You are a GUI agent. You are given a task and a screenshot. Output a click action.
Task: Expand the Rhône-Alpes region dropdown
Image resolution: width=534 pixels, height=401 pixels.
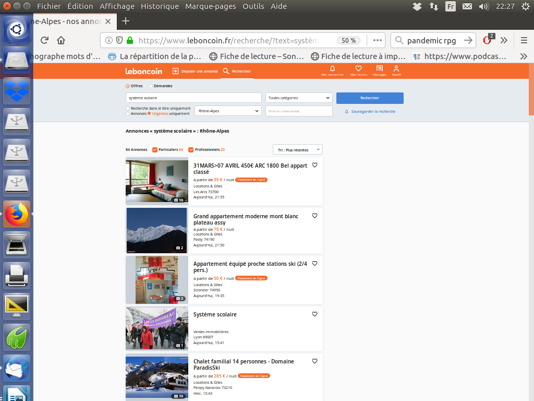[228, 111]
